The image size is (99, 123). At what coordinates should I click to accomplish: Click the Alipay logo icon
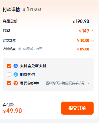[x=16, y=66]
